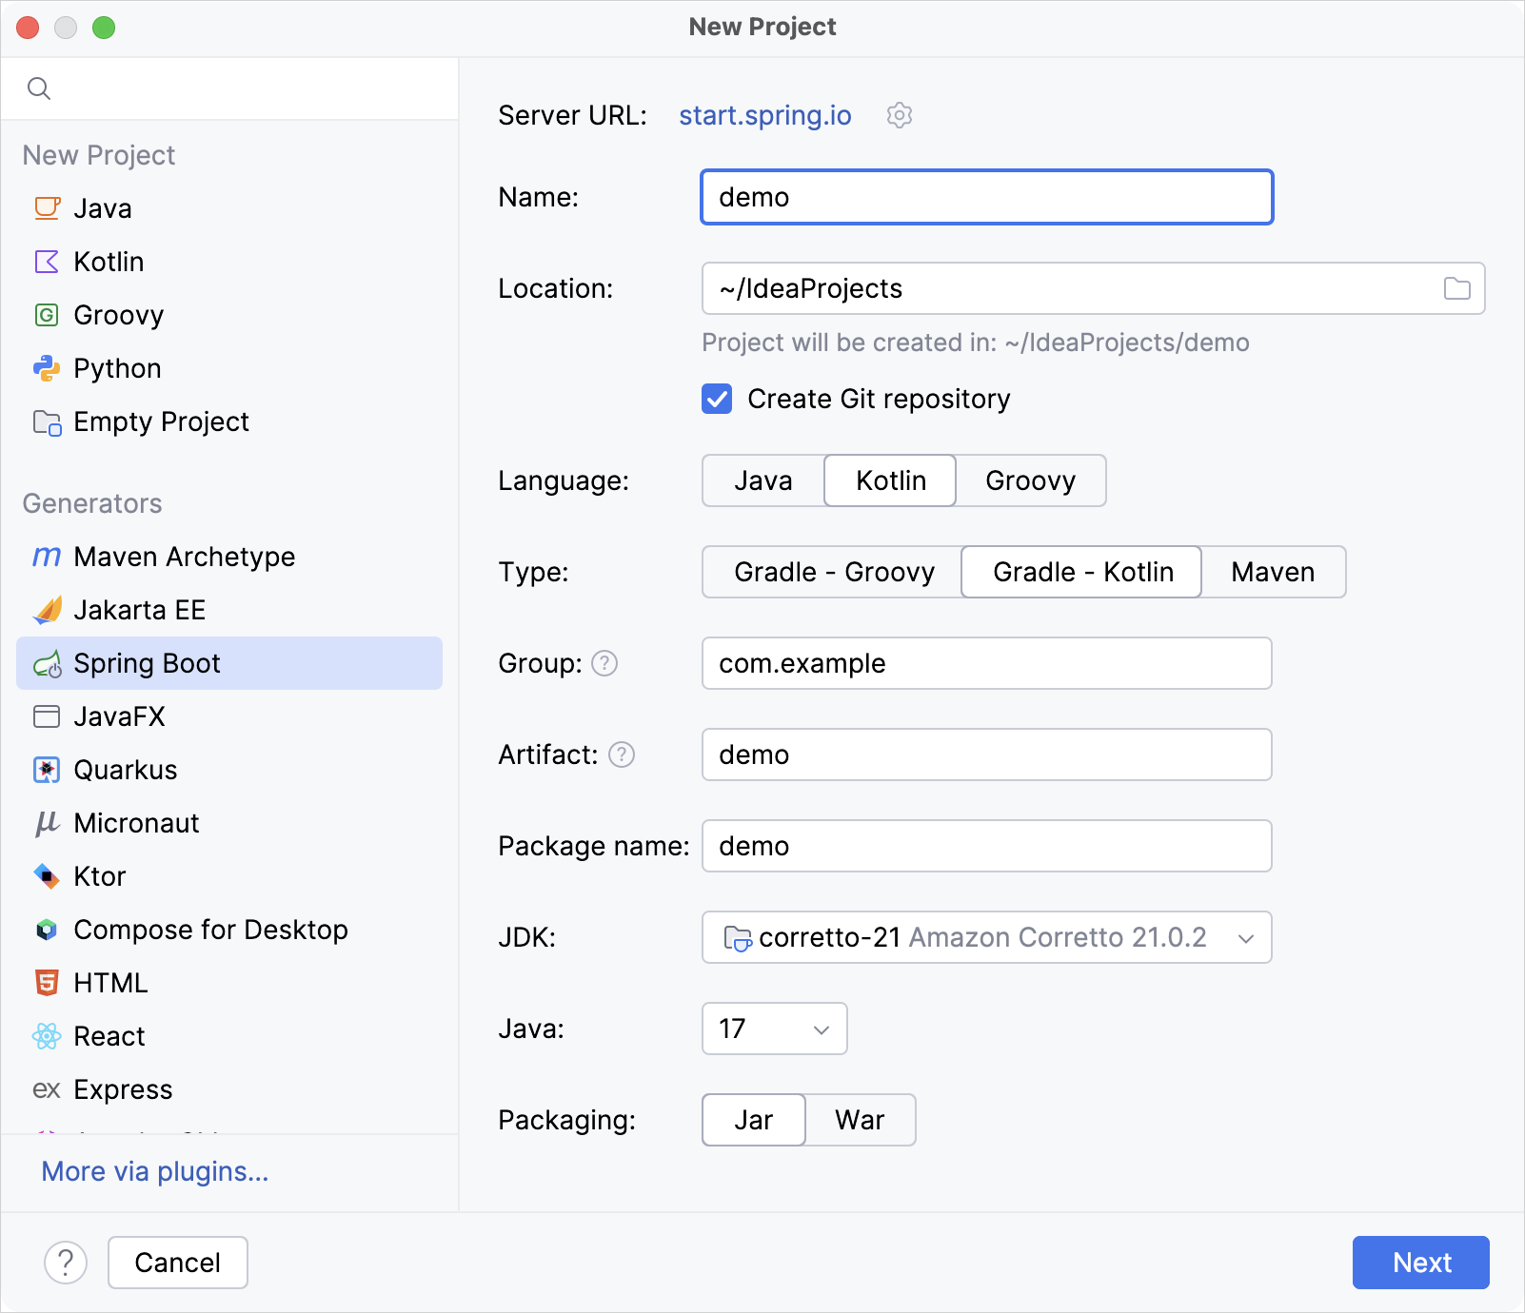1525x1313 pixels.
Task: Click the Cancel button
Action: (x=178, y=1263)
